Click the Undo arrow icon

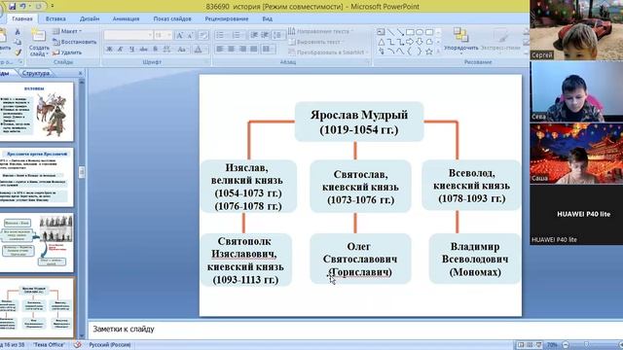coord(23,7)
